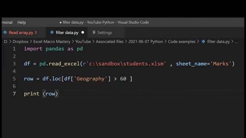Click line number 5 in the gutter
The width and height of the screenshot is (246, 138).
point(14,79)
